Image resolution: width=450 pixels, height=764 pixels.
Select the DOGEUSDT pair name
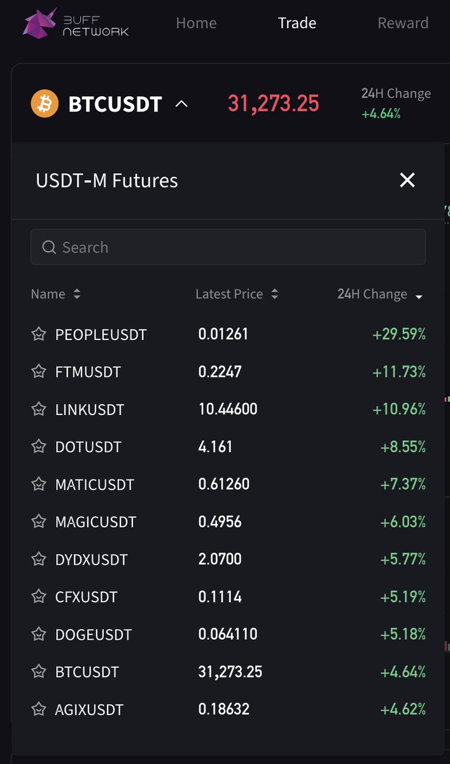pyautogui.click(x=94, y=635)
